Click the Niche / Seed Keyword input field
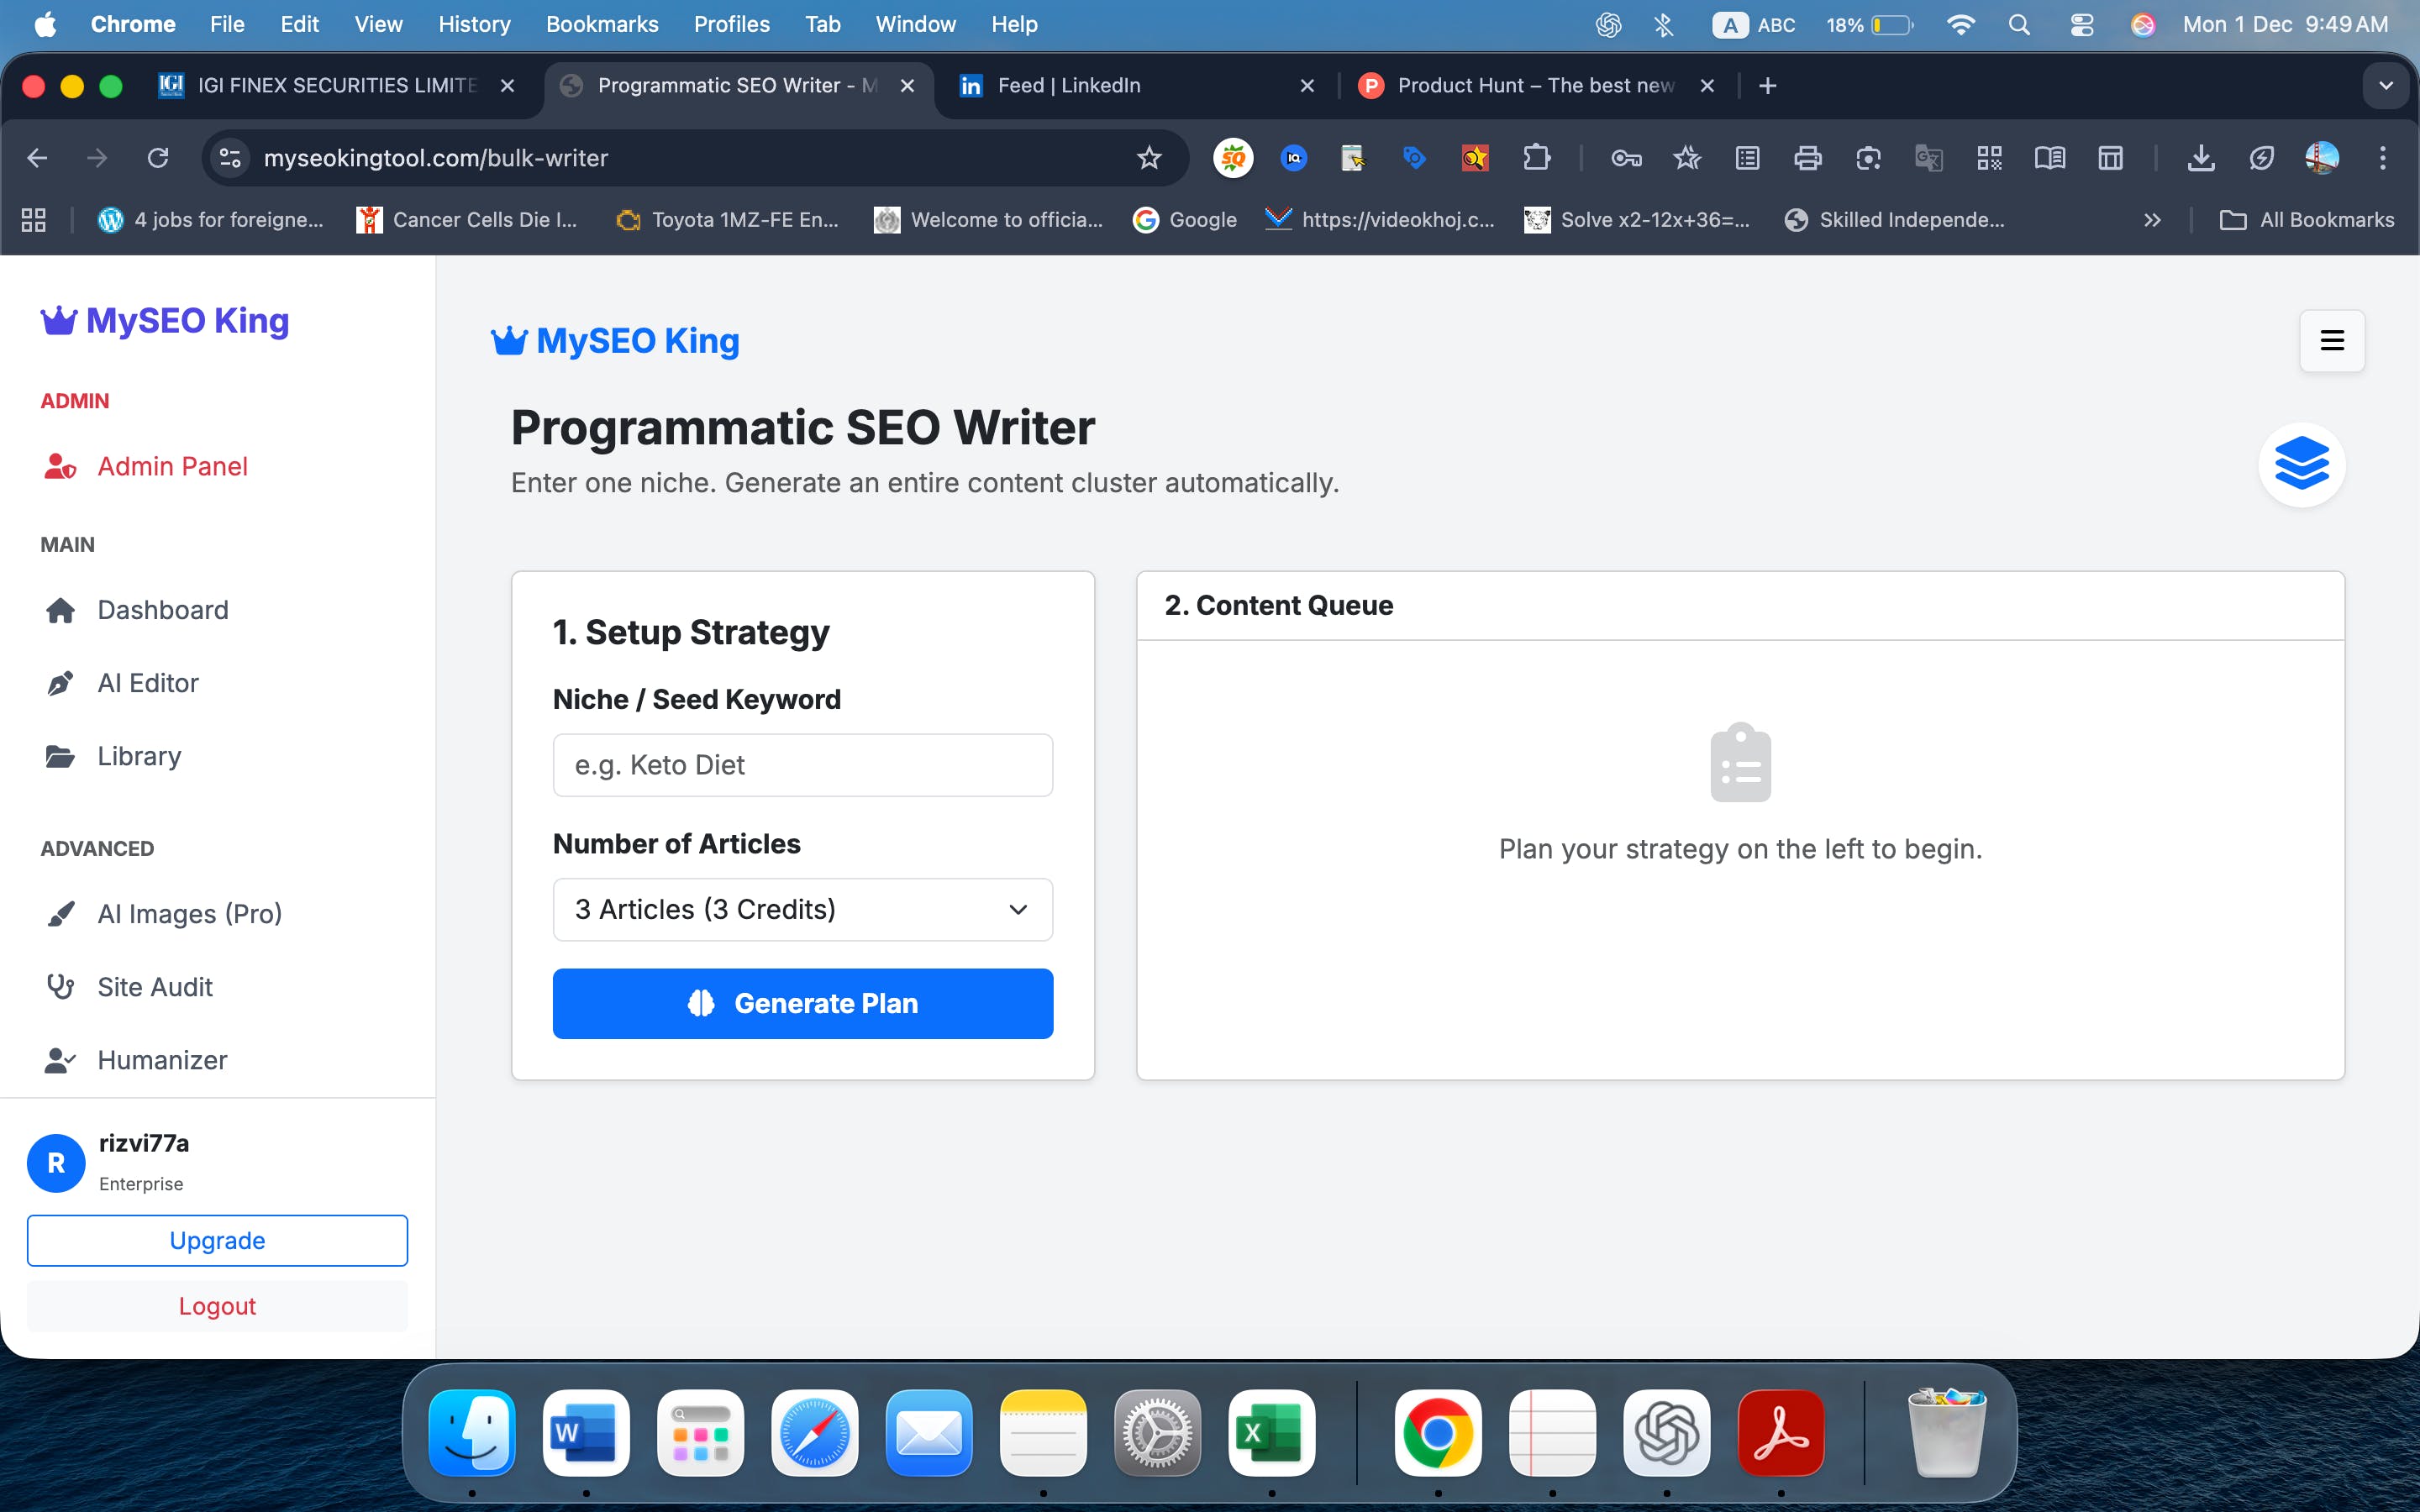The image size is (2420, 1512). pyautogui.click(x=802, y=765)
